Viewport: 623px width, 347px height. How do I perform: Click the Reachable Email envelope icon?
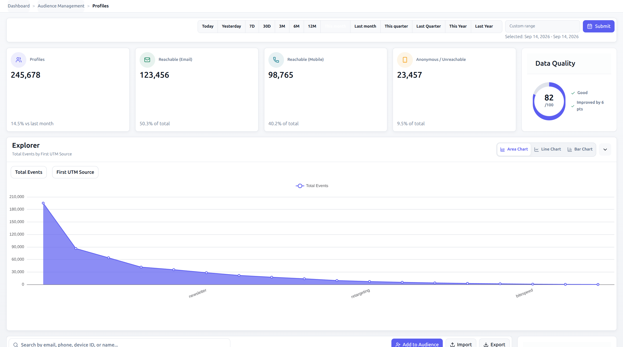click(x=147, y=60)
